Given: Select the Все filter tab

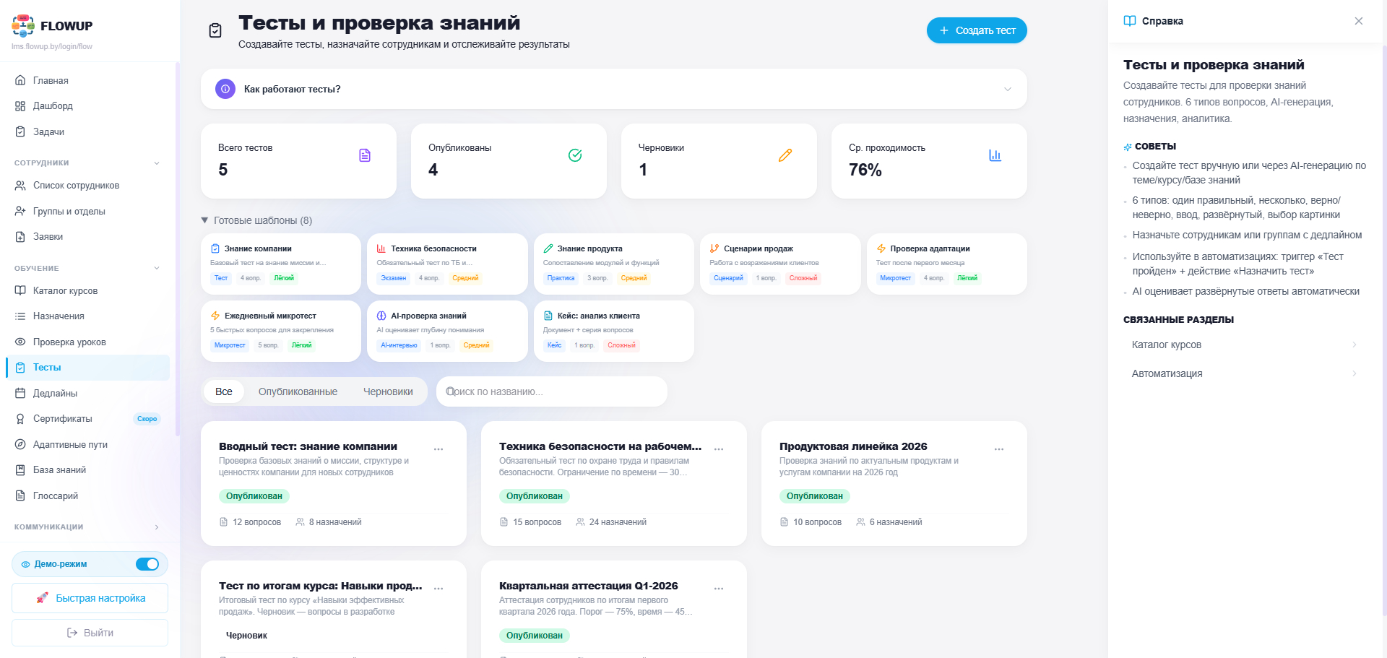Looking at the screenshot, I should [224, 391].
